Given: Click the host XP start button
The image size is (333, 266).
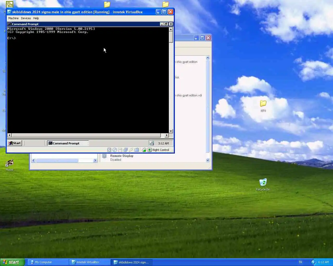Looking at the screenshot, I should [x=12, y=262].
